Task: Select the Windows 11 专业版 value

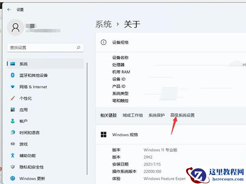Action: click(160, 150)
